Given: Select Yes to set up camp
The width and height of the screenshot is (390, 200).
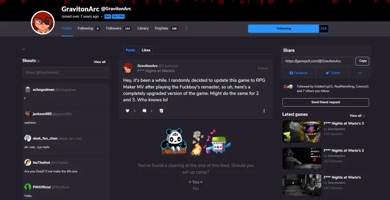Looking at the screenshot, I should (196, 182).
